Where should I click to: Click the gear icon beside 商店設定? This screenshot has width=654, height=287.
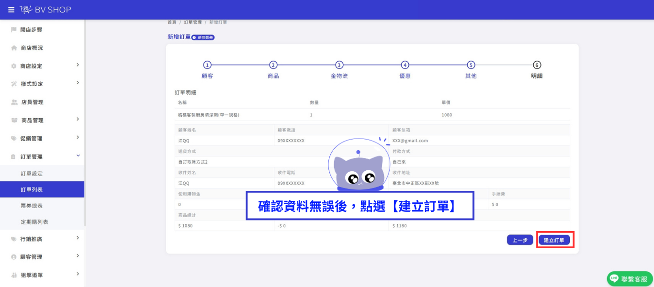pyautogui.click(x=14, y=66)
